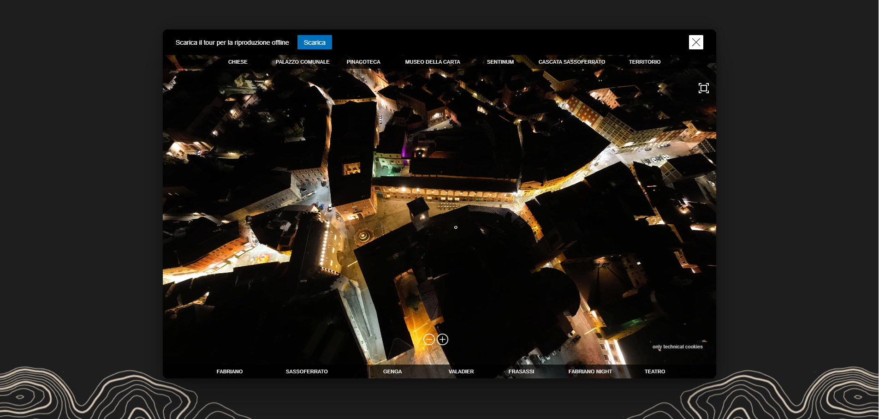This screenshot has width=879, height=419.
Task: Close the virtual tour popup
Action: pyautogui.click(x=696, y=42)
